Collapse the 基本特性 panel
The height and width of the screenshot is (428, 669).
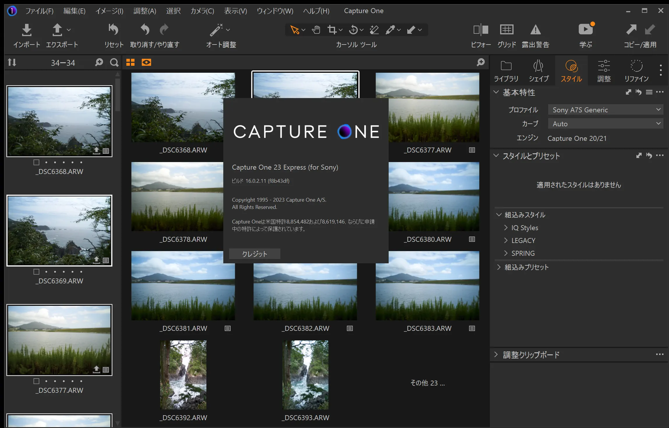(x=496, y=92)
